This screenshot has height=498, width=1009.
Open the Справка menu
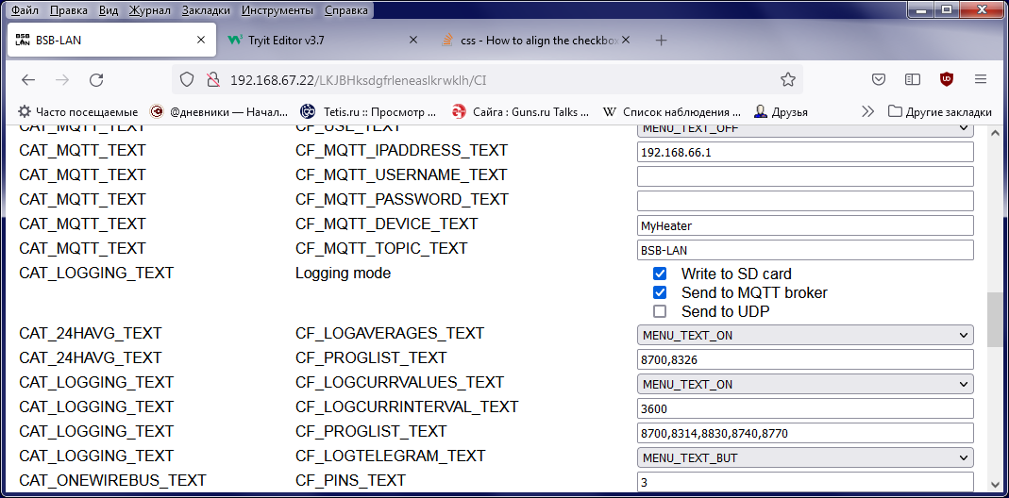tap(346, 10)
